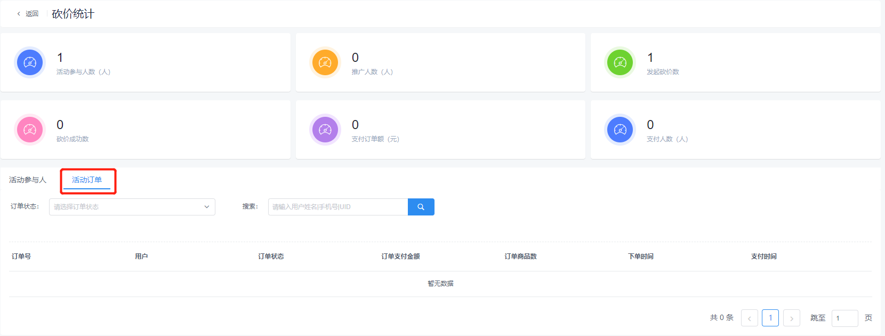Image resolution: width=885 pixels, height=336 pixels.
Task: Click the purple 支付订单额 dashboard icon
Action: pos(325,130)
